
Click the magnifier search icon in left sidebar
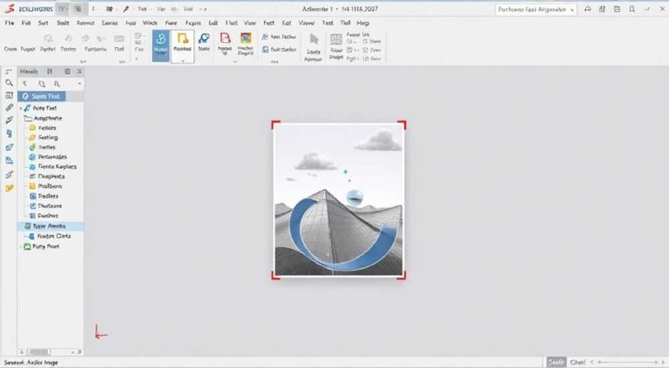tap(9, 83)
